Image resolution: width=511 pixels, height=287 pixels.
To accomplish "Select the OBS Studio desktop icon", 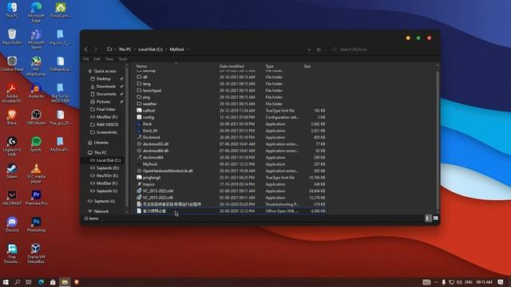I will pos(36,117).
